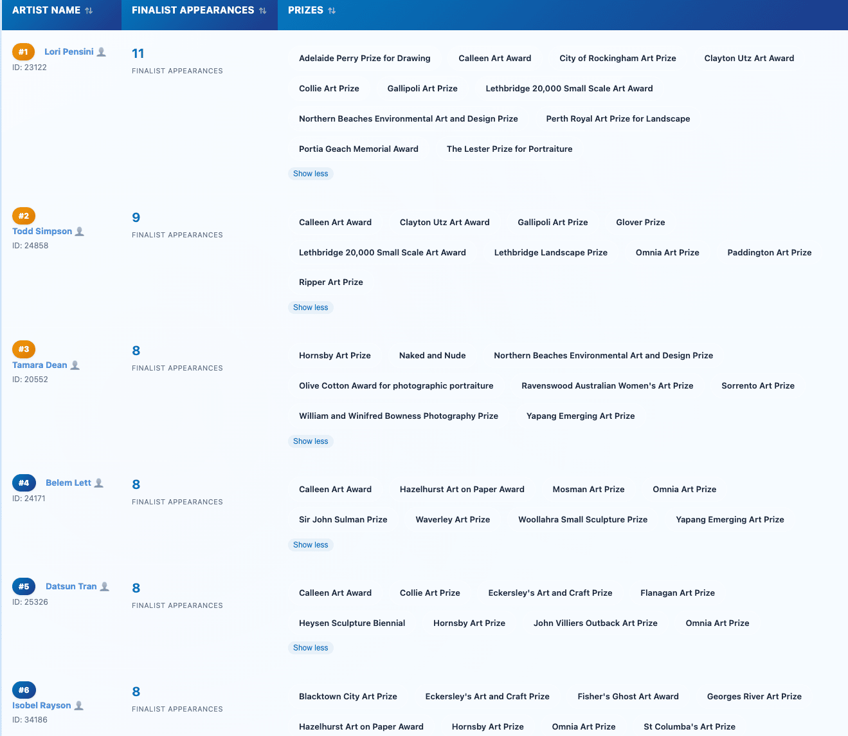Open Lori Pensini's artist page
Image resolution: width=848 pixels, height=736 pixels.
click(69, 52)
